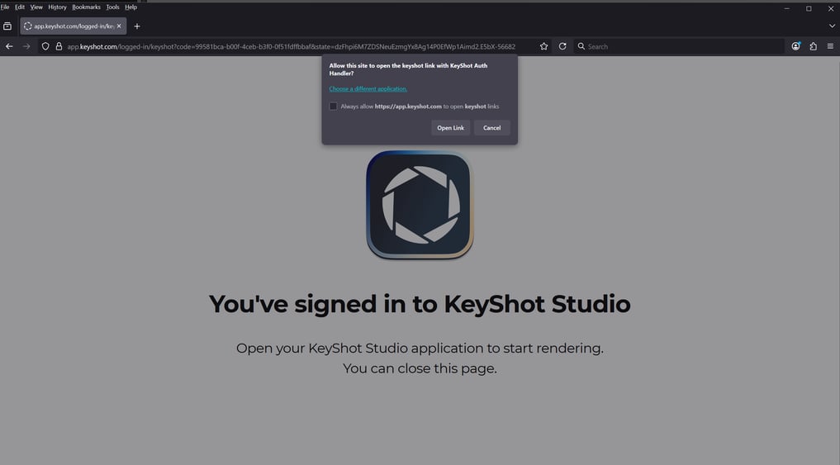The image size is (840, 465).
Task: Click the back navigation arrow
Action: click(x=9, y=46)
